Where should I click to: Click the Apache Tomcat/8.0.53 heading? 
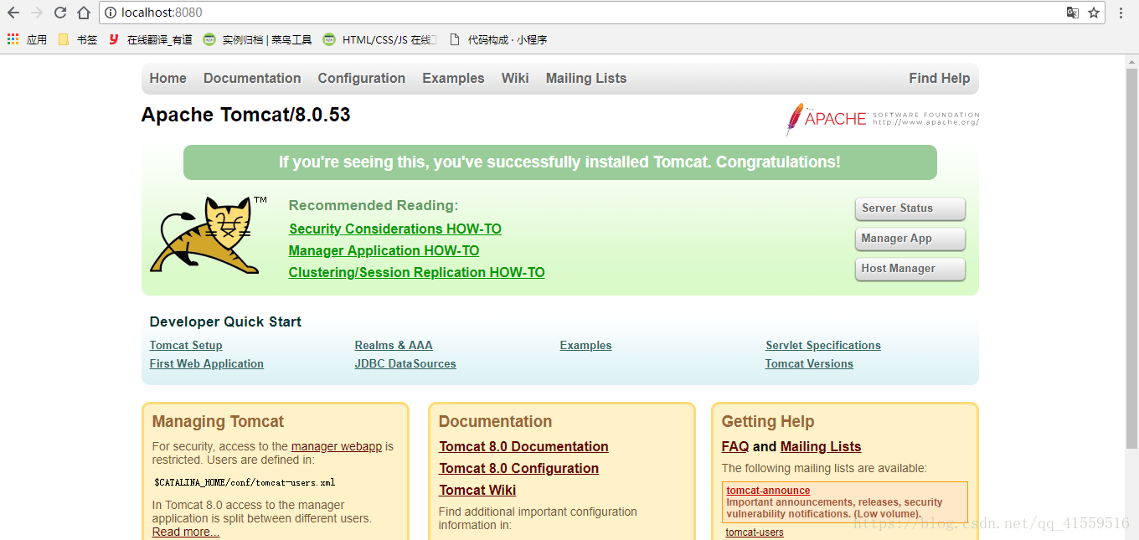pyautogui.click(x=246, y=116)
